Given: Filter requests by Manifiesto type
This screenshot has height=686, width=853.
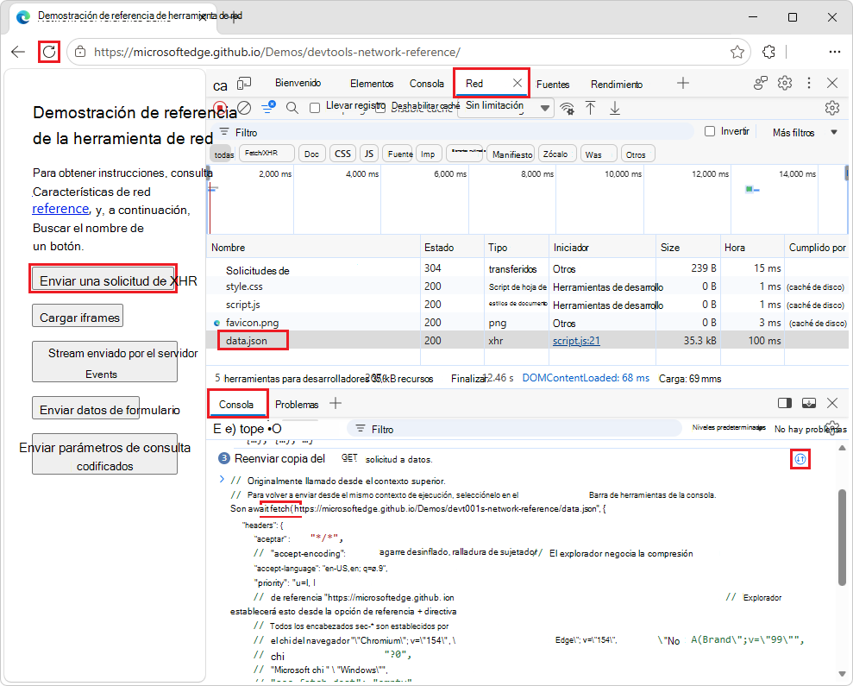Looking at the screenshot, I should coord(511,154).
